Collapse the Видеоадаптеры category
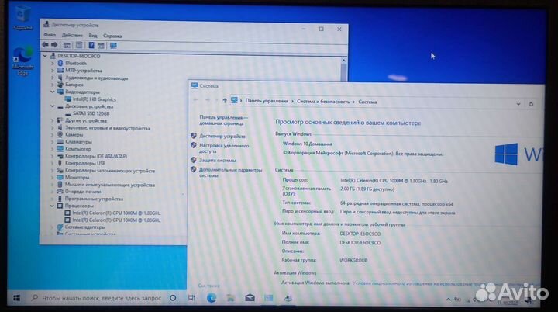The height and width of the screenshot is (312, 558). 53,92
